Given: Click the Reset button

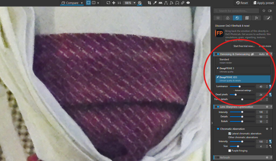Looking at the screenshot, I should 242,3.
